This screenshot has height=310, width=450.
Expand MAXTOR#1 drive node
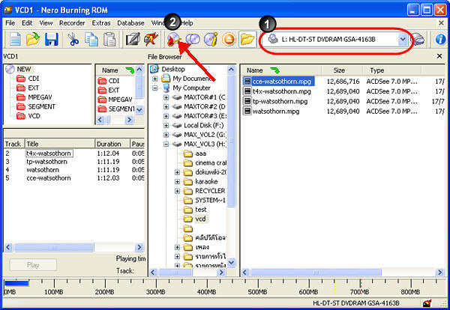(x=166, y=97)
